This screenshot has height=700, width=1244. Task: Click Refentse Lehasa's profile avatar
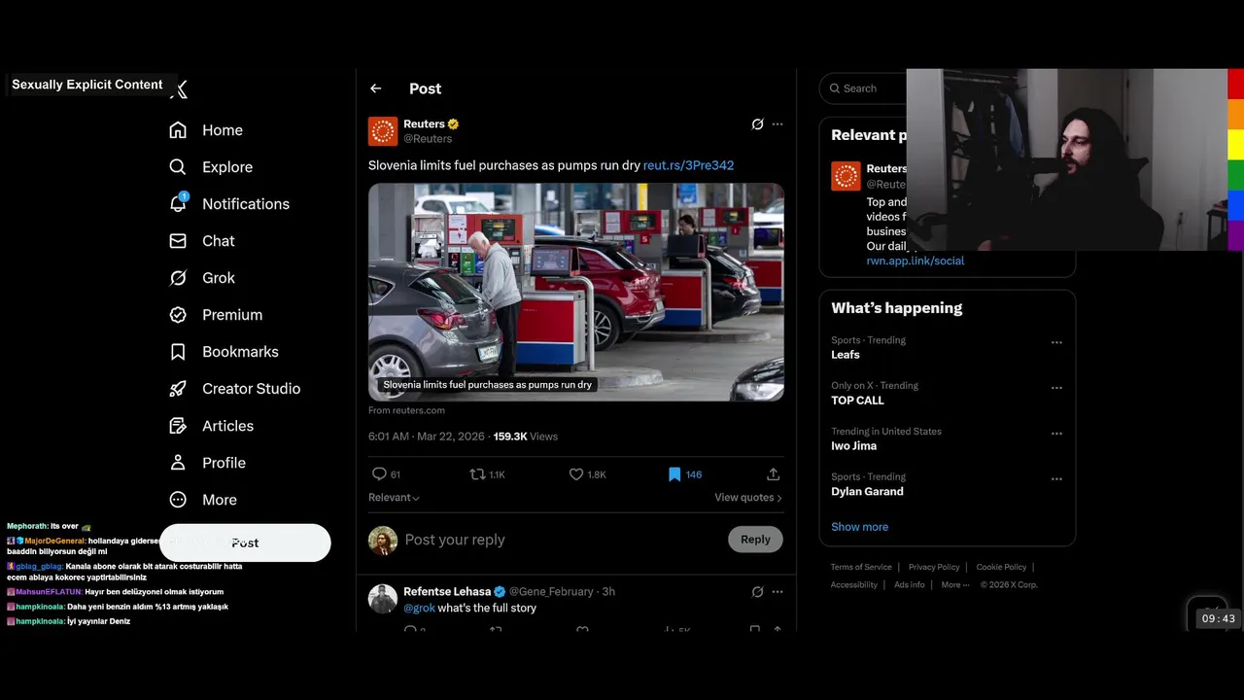point(383,599)
